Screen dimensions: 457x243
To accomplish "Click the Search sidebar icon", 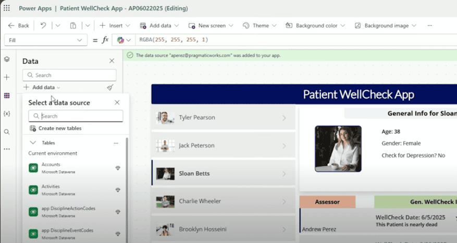I will coord(7,132).
